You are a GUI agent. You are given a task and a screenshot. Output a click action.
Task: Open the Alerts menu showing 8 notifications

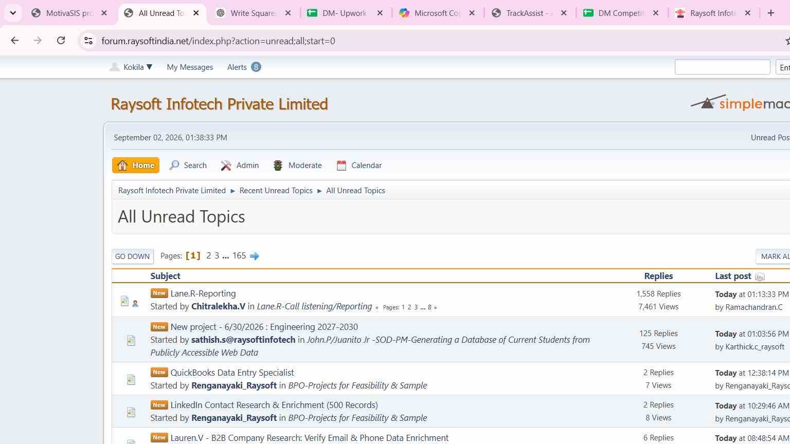244,67
